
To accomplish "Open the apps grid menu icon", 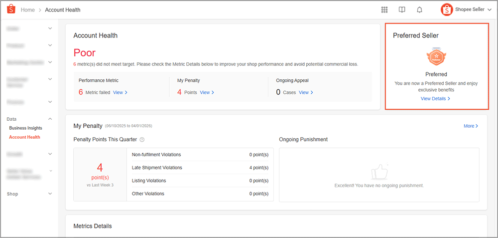I will click(384, 9).
